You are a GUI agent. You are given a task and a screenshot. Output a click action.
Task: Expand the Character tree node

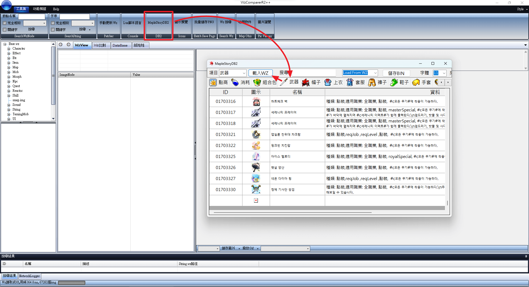click(9, 49)
